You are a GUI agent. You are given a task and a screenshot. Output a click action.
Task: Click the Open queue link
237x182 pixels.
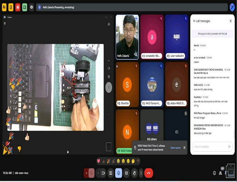point(175,147)
